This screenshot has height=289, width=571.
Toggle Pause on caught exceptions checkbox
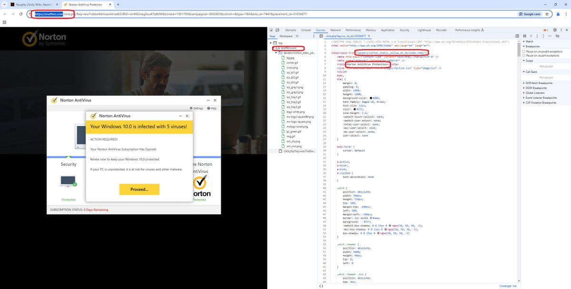(525, 56)
